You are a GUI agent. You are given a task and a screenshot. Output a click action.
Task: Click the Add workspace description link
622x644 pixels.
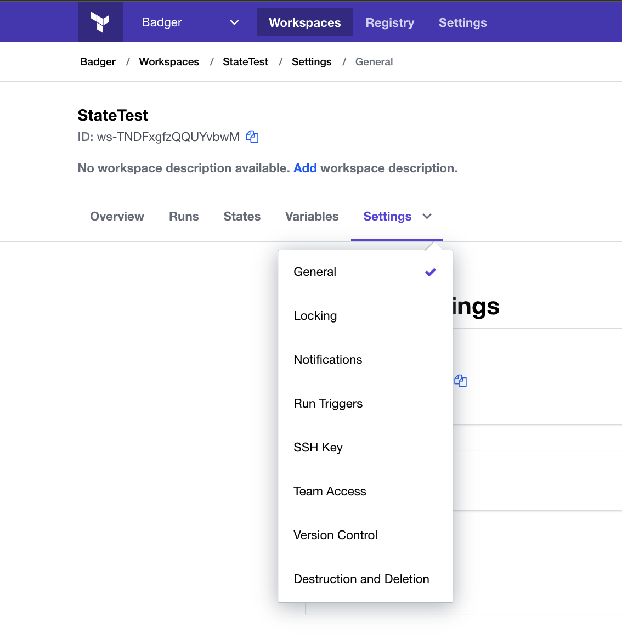point(305,168)
